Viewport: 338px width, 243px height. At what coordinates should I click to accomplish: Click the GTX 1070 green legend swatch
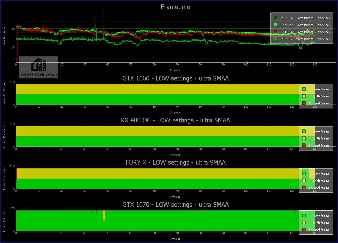(275, 39)
